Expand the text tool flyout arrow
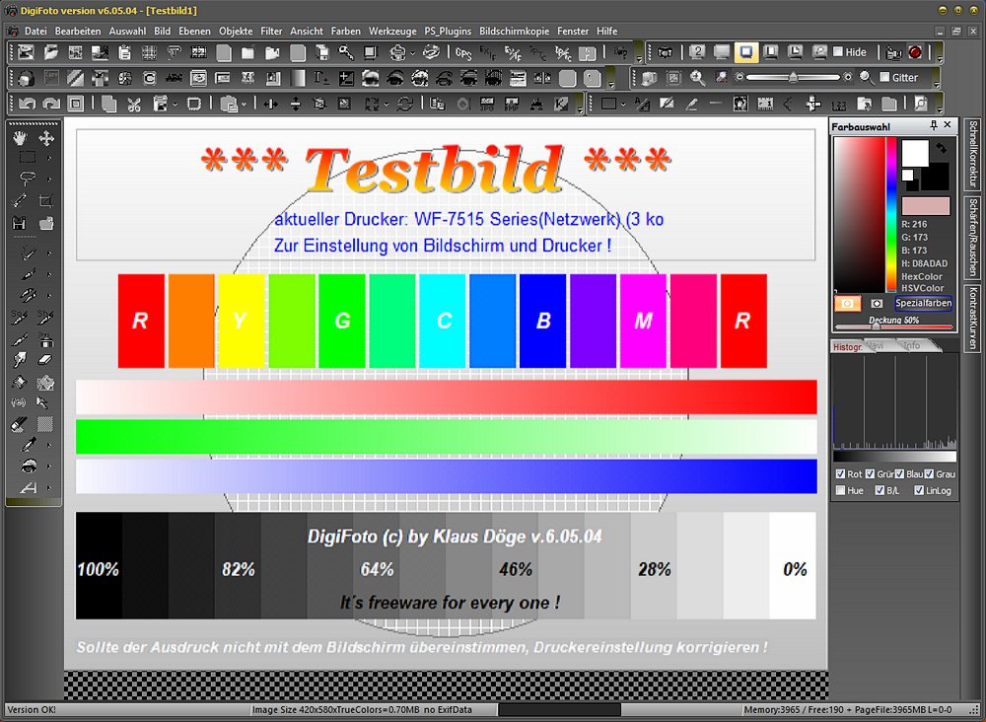Viewport: 986px width, 722px height. click(x=49, y=487)
